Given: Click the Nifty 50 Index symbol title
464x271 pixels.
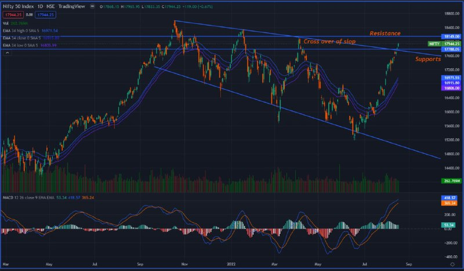Looking at the screenshot, I should point(19,6).
